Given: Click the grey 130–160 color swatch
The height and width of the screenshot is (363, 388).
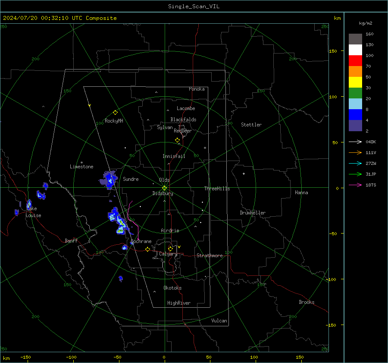Looking at the screenshot, I should (x=355, y=39).
